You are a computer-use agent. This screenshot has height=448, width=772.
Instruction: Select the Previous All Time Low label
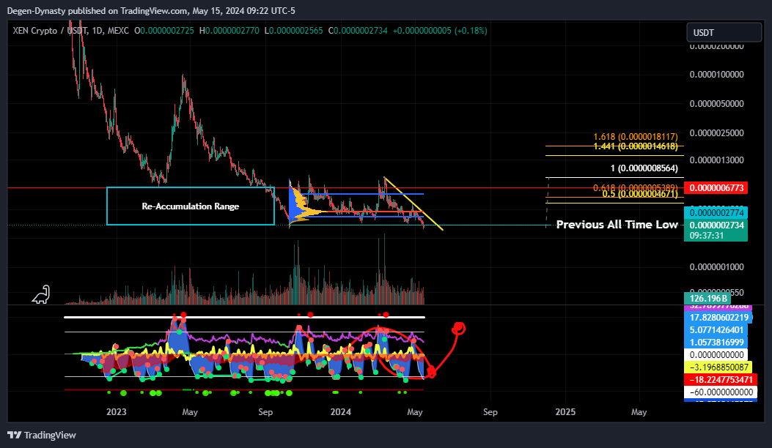point(617,225)
